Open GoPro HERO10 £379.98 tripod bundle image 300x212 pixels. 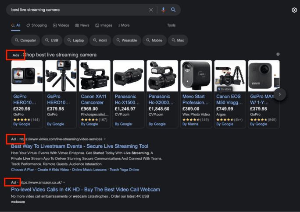(x=61, y=76)
